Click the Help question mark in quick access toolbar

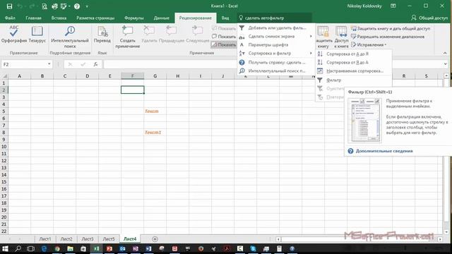tap(77, 6)
